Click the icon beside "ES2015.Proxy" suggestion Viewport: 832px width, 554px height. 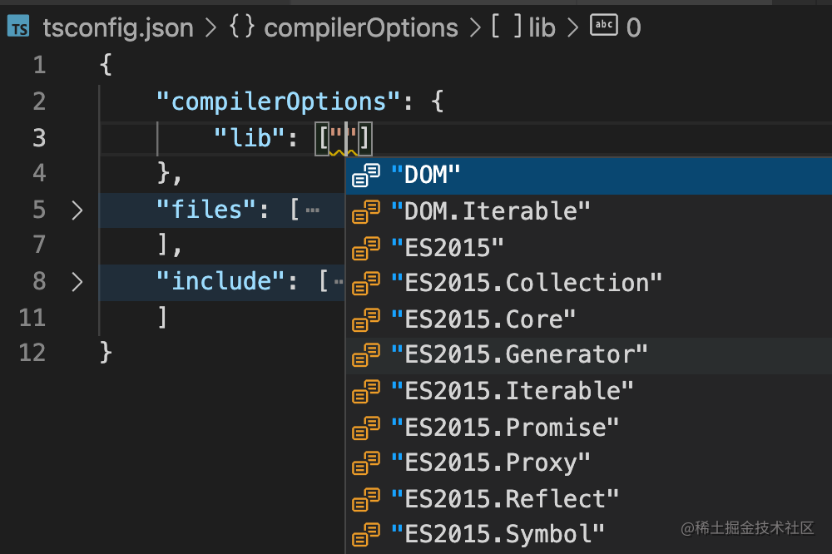coord(366,463)
